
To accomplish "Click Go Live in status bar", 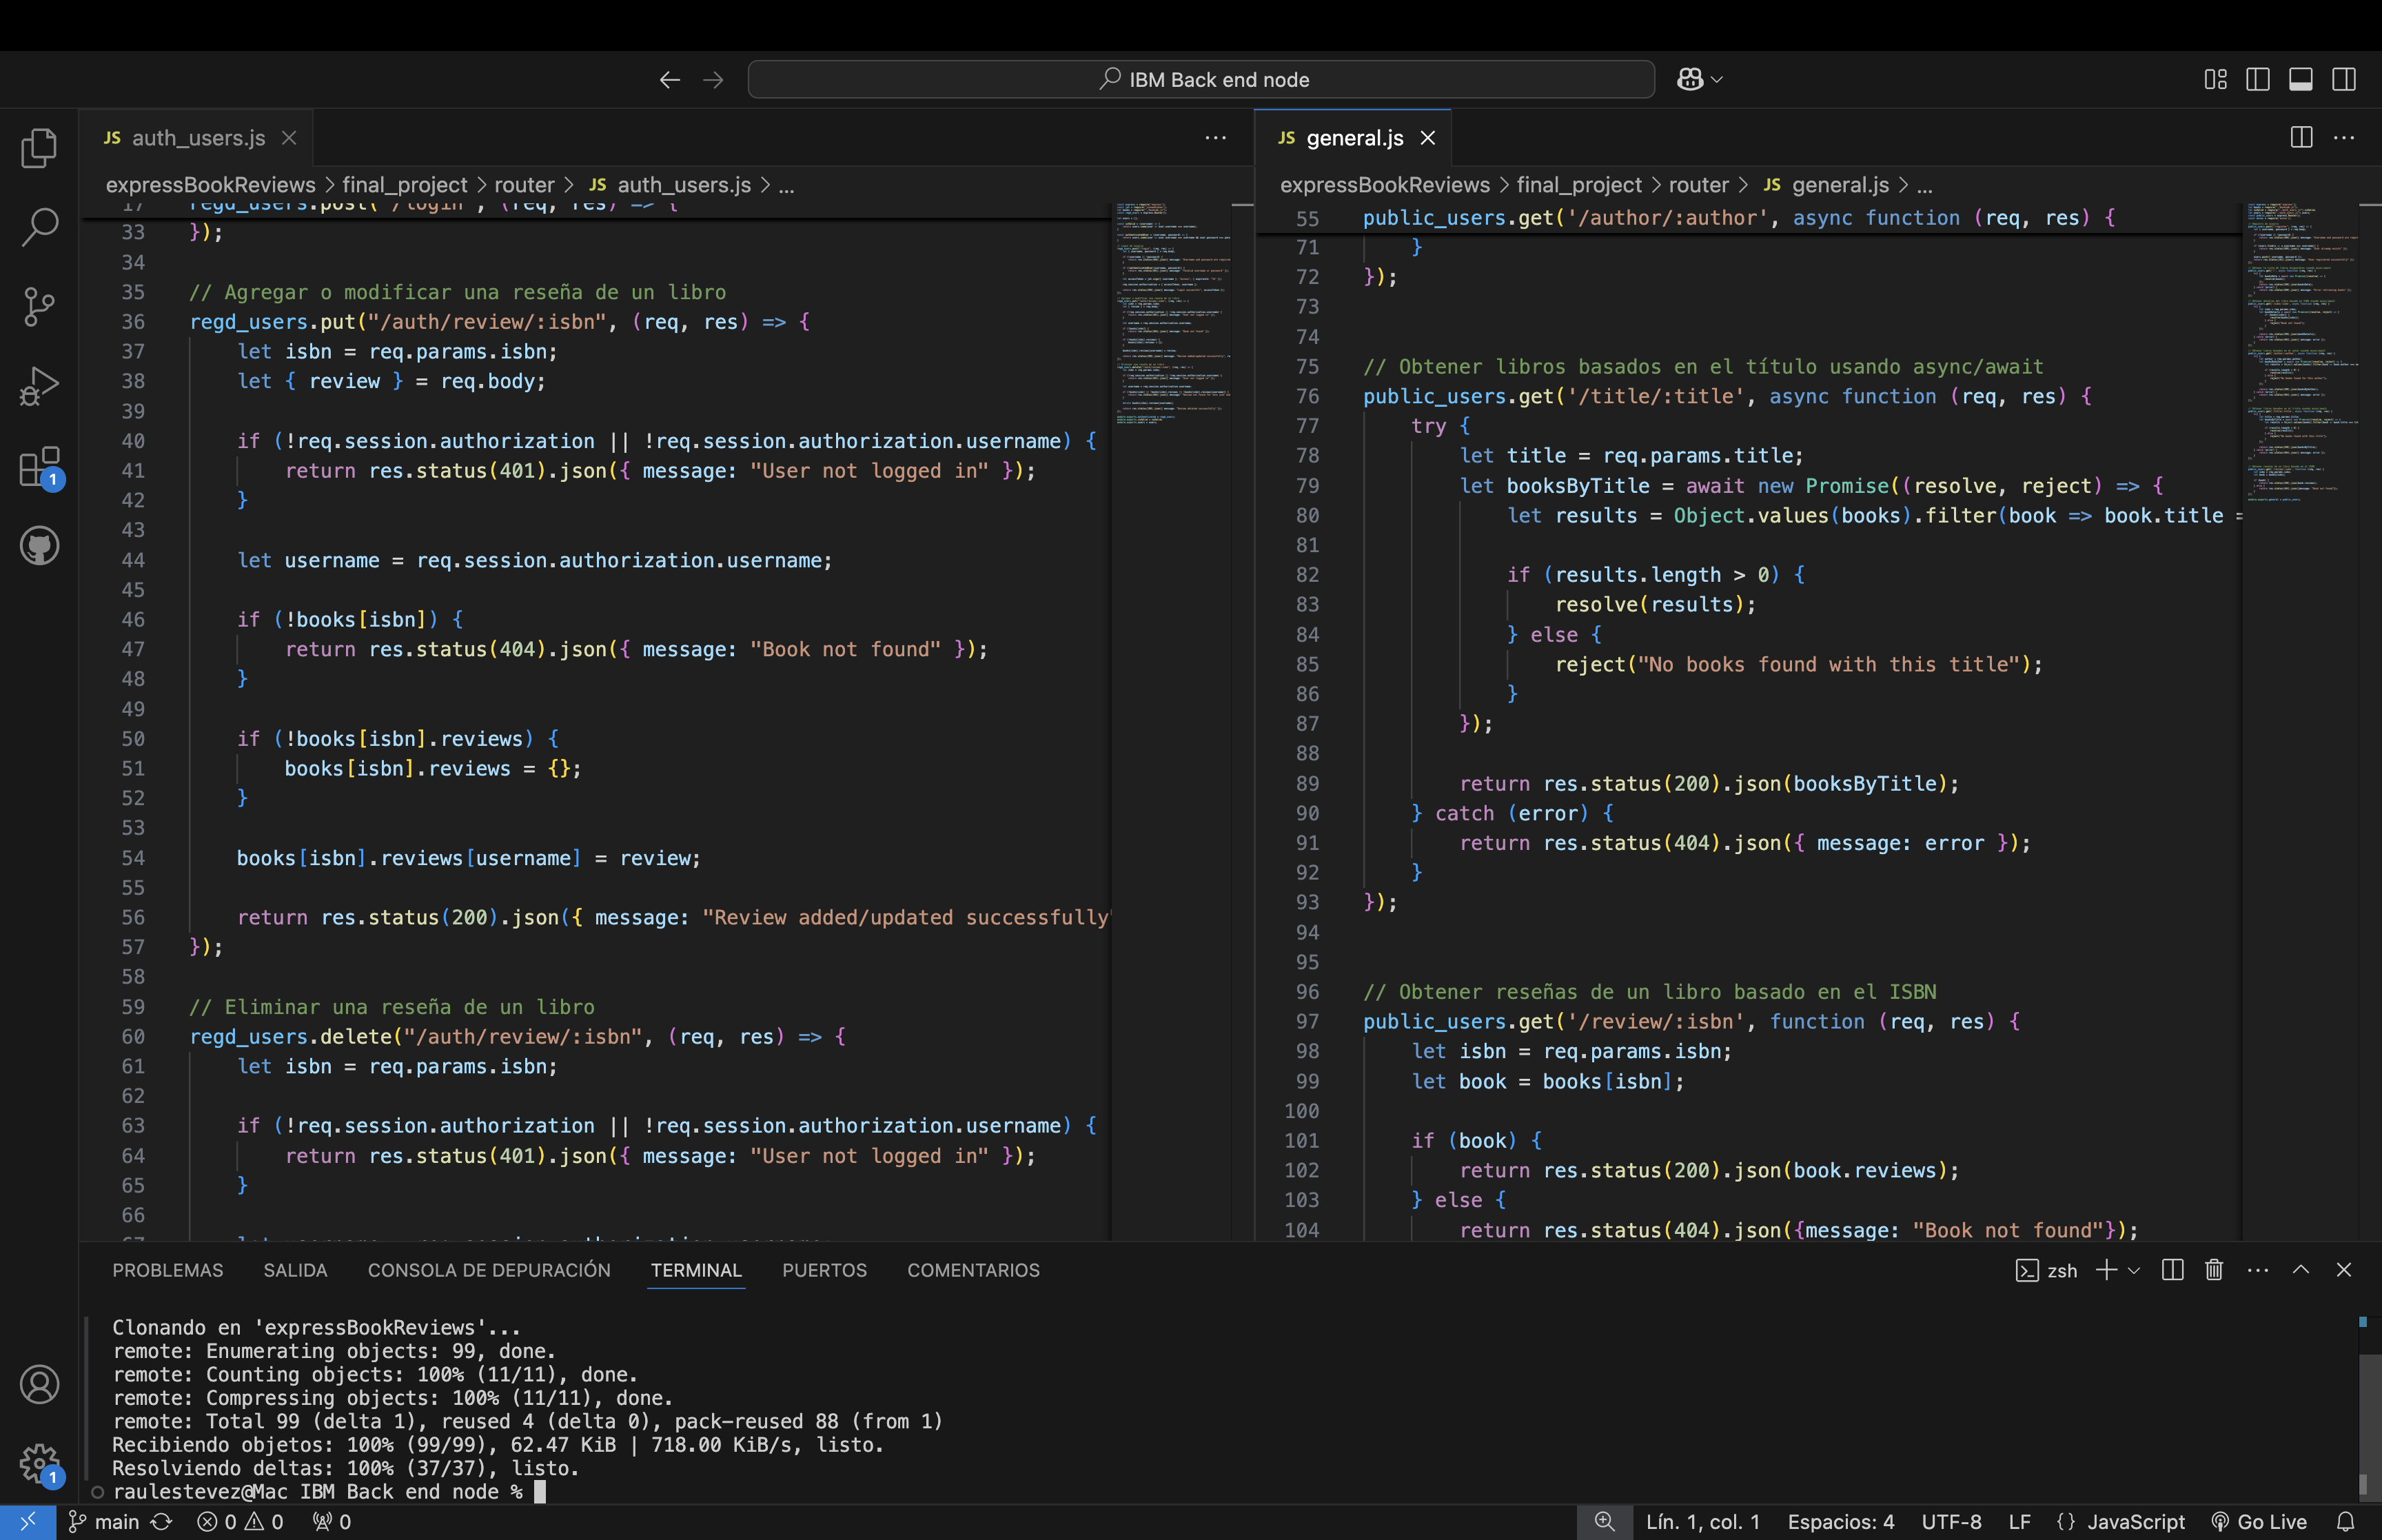I will pyautogui.click(x=2259, y=1521).
